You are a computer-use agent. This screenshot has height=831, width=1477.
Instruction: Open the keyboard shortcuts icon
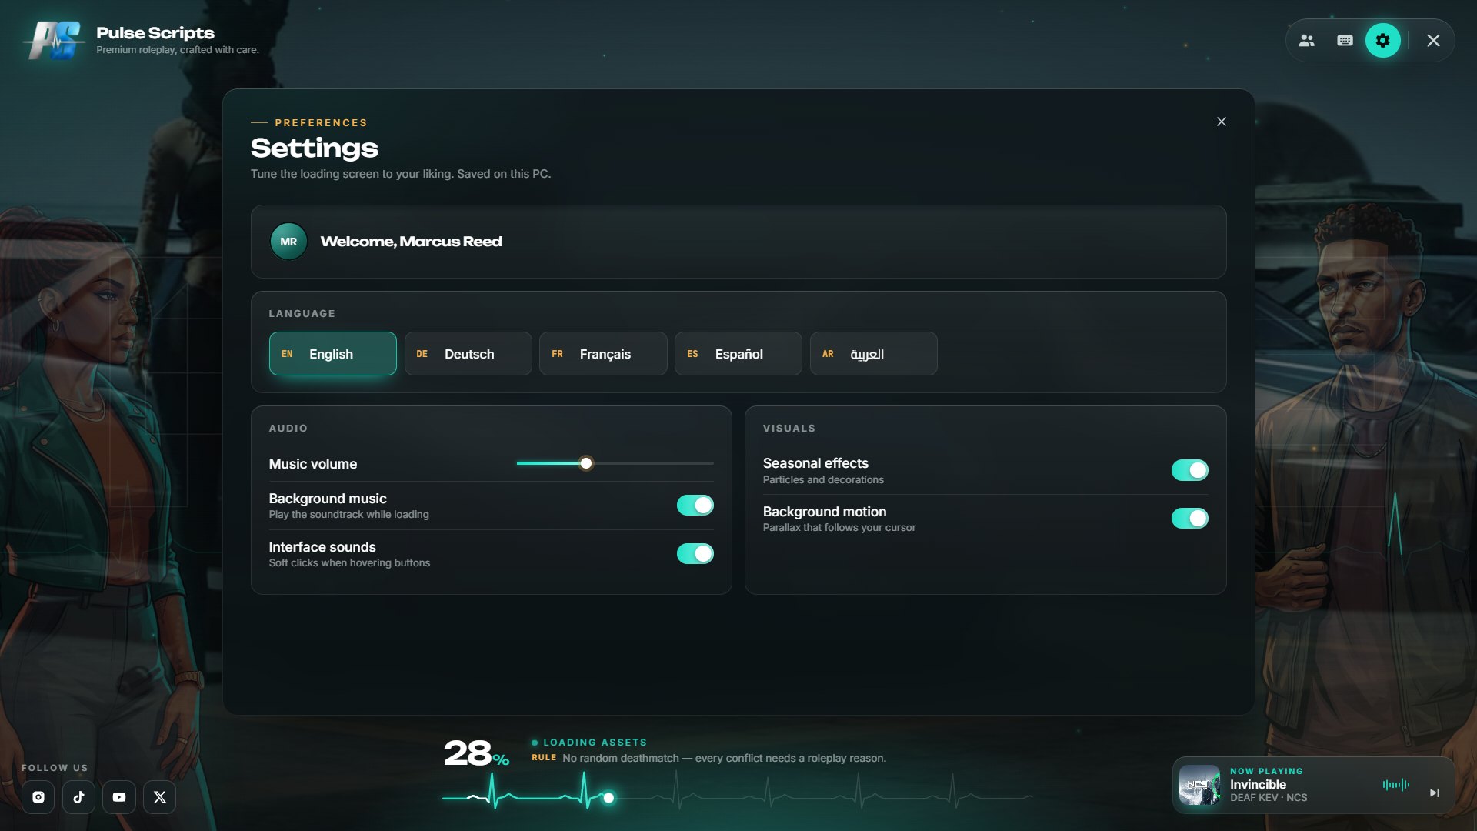(x=1345, y=41)
